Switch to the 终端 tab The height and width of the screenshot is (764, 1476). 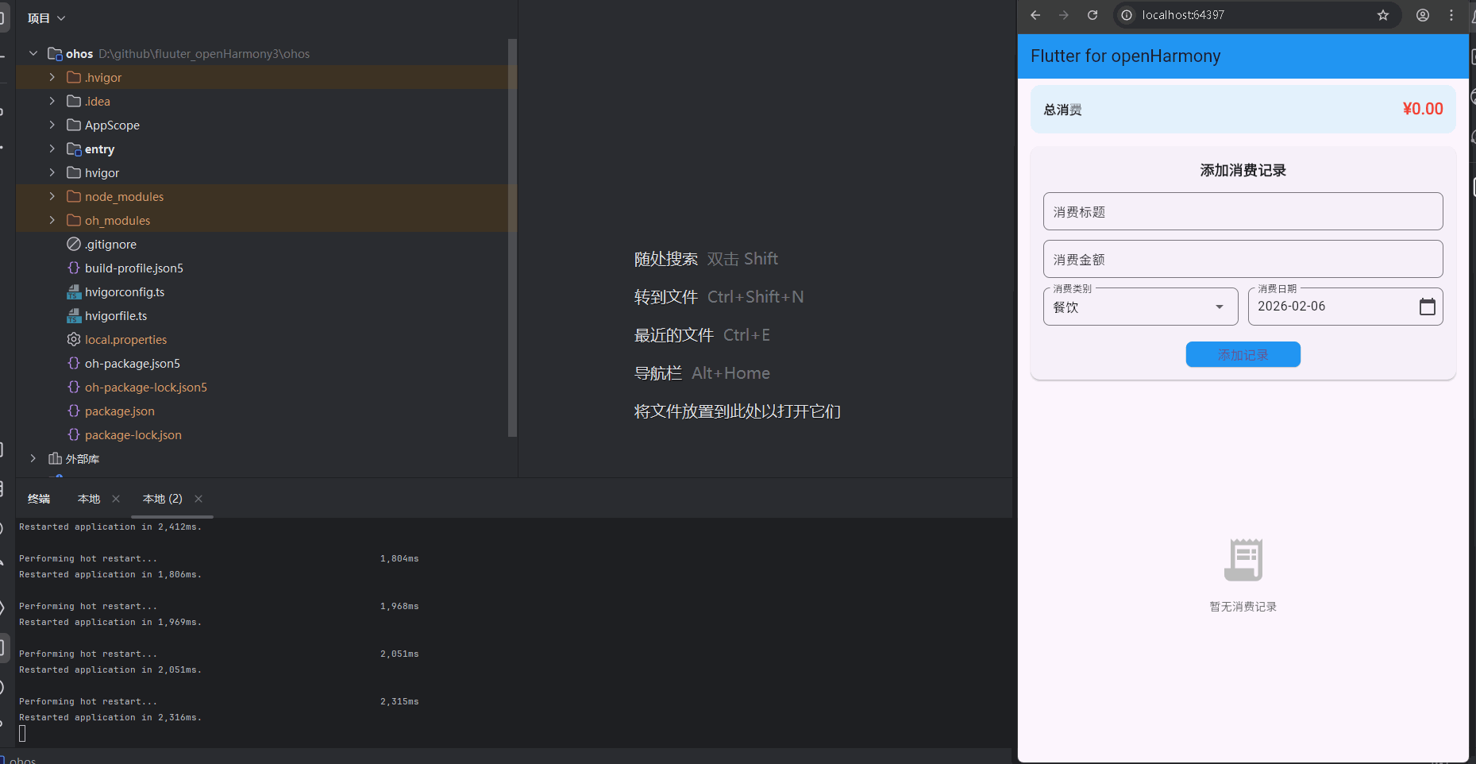38,499
